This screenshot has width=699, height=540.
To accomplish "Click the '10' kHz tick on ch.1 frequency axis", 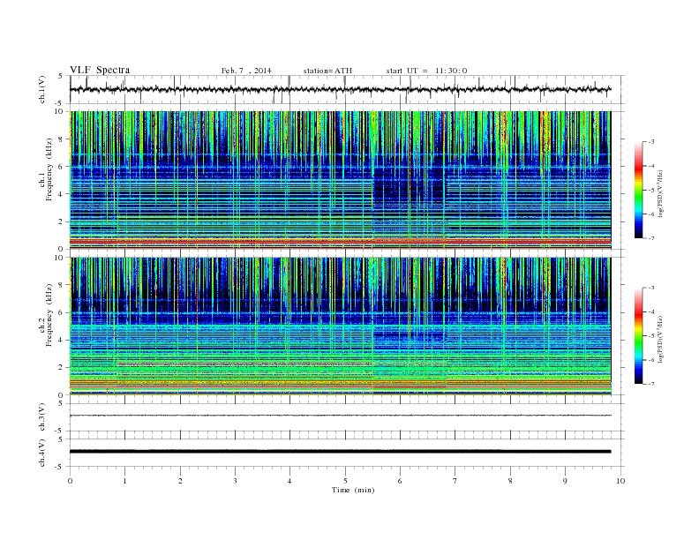I will point(59,111).
